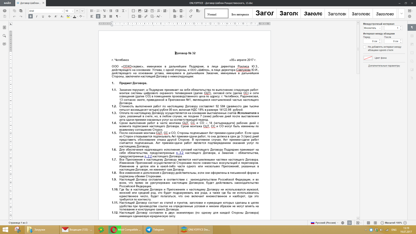Toggle track changes in the status bar
This screenshot has height=234, width=416.
tap(359, 223)
